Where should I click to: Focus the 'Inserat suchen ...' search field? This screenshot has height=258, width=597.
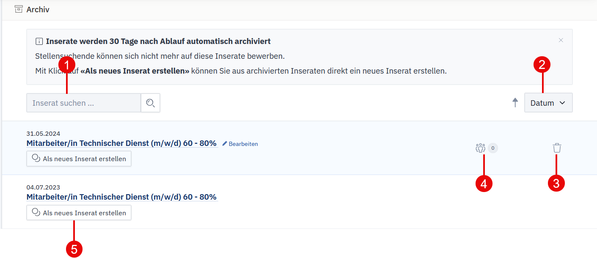[x=83, y=103]
